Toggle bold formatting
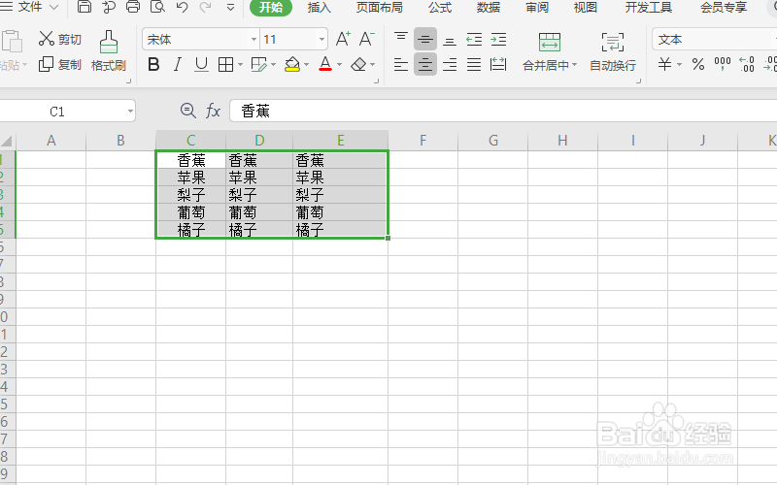 (x=153, y=64)
